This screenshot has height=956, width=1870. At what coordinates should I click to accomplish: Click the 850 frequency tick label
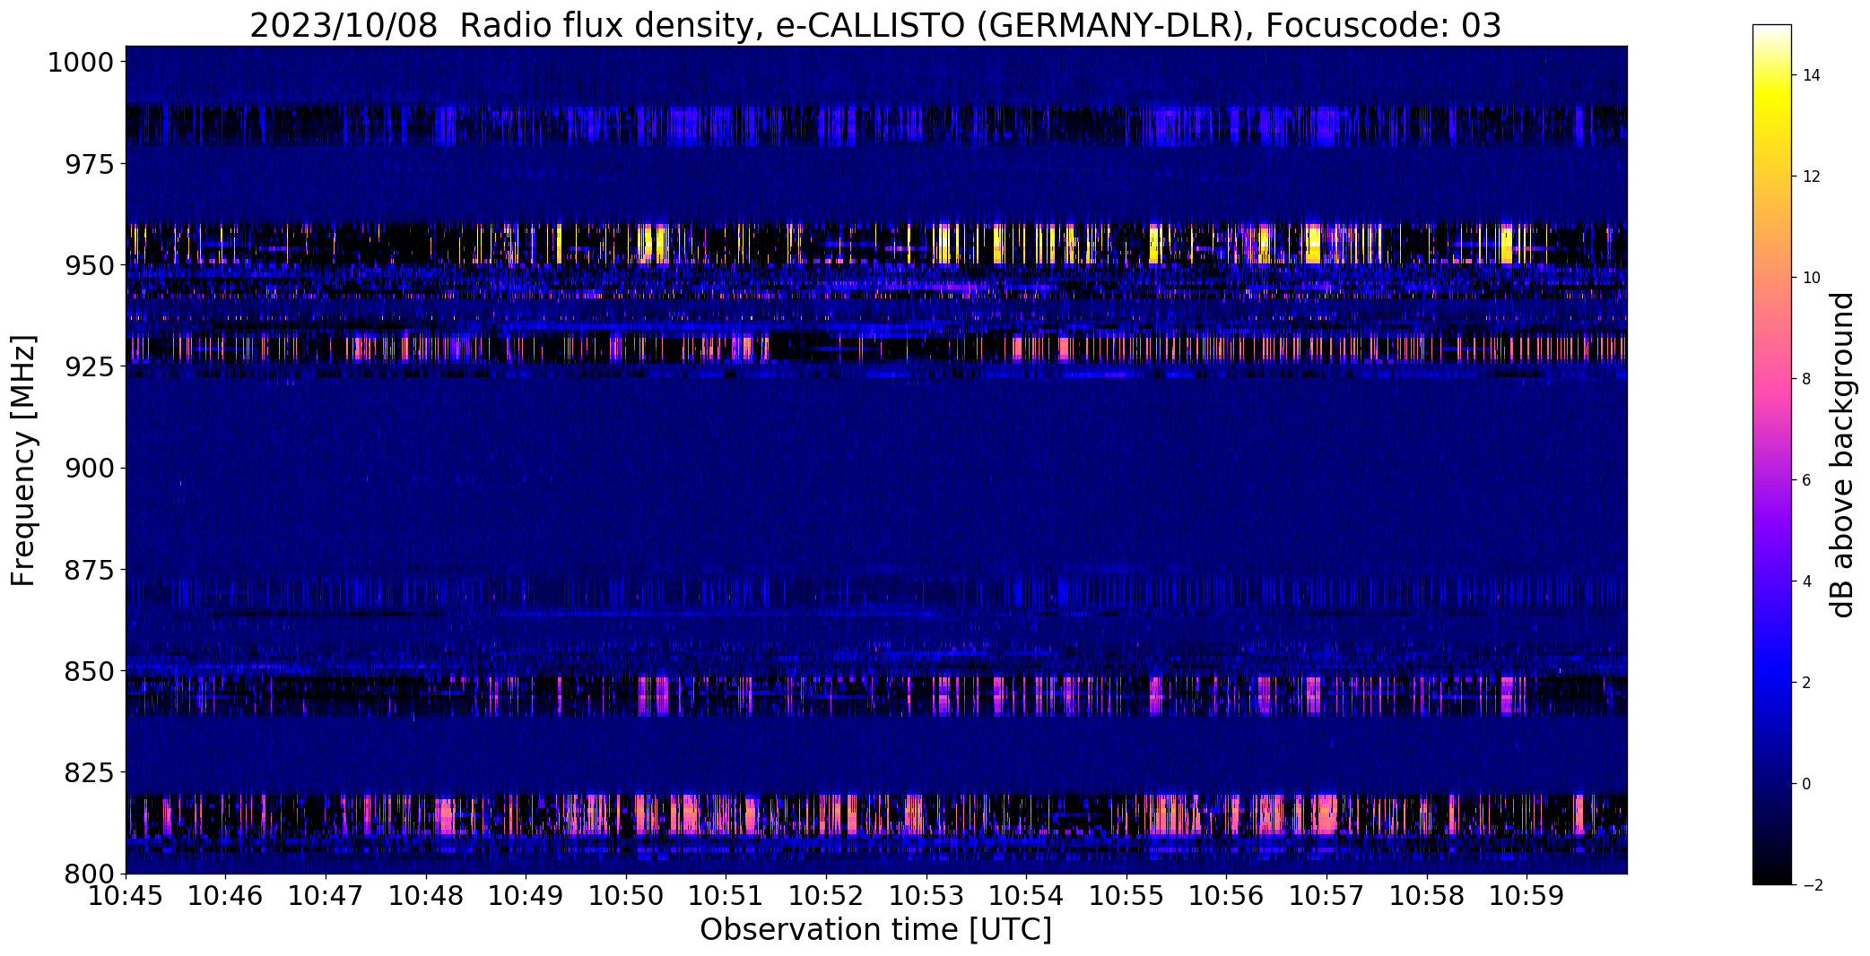[89, 670]
